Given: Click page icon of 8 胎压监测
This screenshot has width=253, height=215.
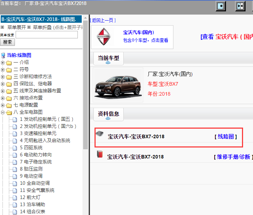Looking at the screenshot, I should click(15, 169).
